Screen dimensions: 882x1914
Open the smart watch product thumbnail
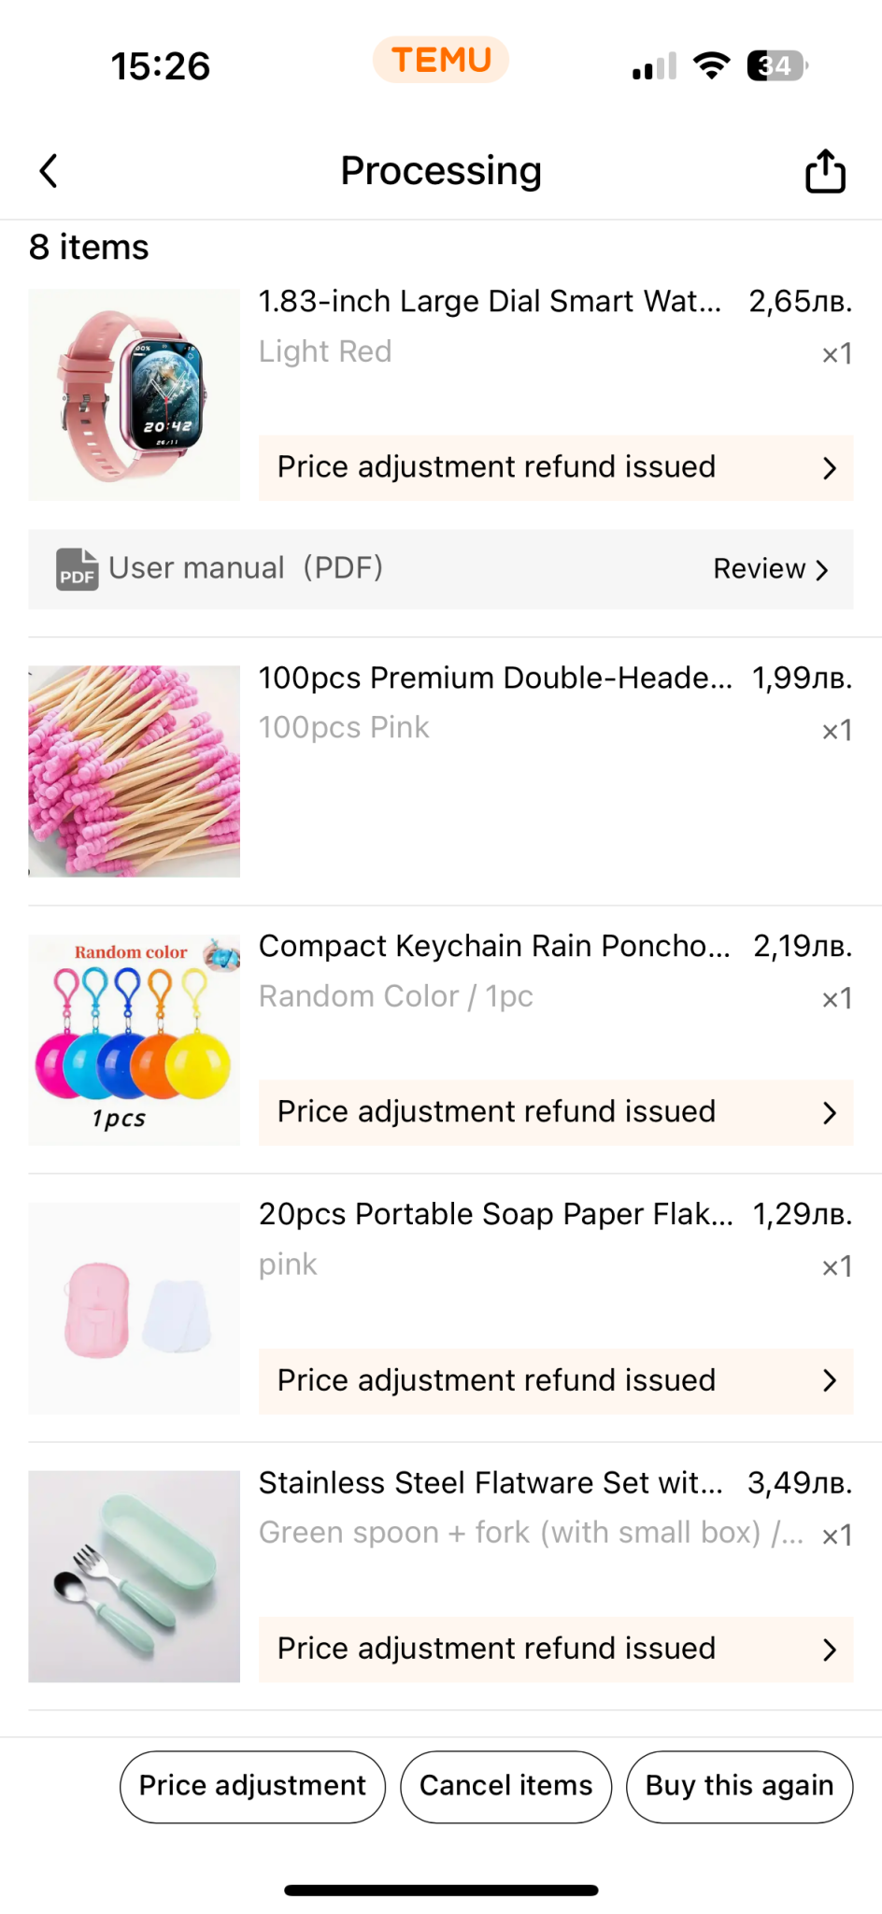pyautogui.click(x=135, y=394)
